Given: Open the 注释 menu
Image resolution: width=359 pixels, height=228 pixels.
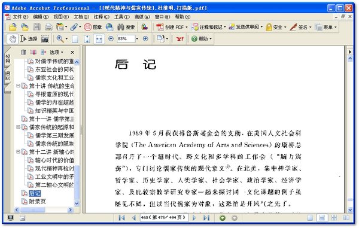Looking at the screenshot, I should point(102,17).
